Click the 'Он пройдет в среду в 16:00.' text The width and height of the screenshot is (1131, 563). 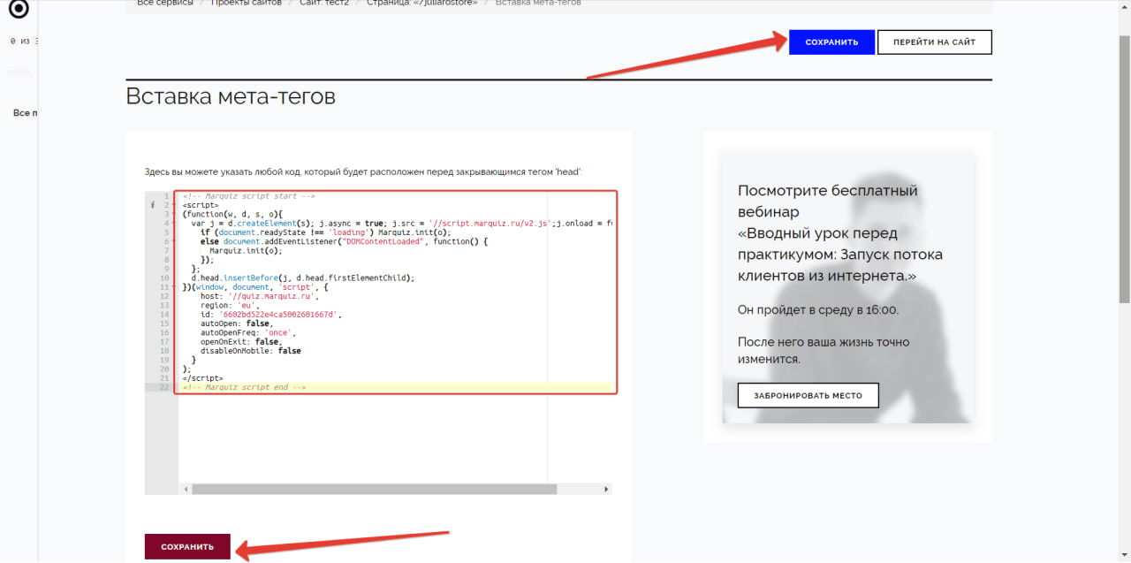point(818,310)
